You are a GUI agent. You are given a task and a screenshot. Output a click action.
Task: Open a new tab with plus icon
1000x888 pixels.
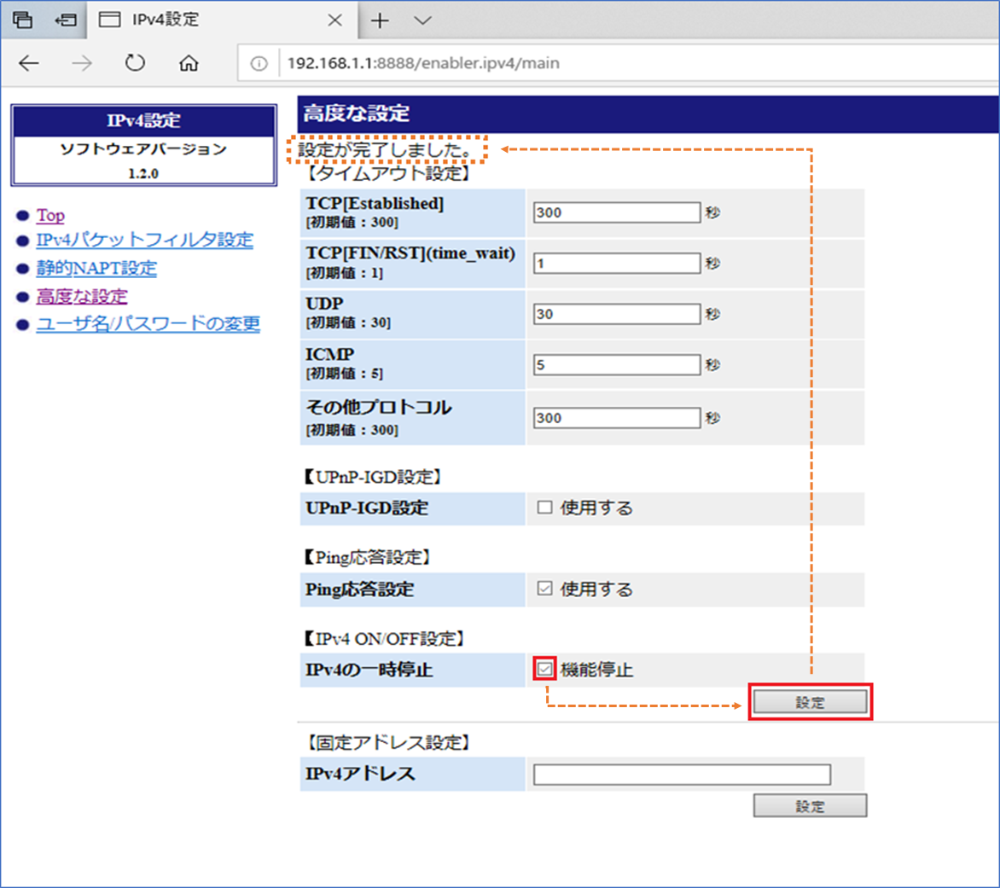click(x=380, y=20)
